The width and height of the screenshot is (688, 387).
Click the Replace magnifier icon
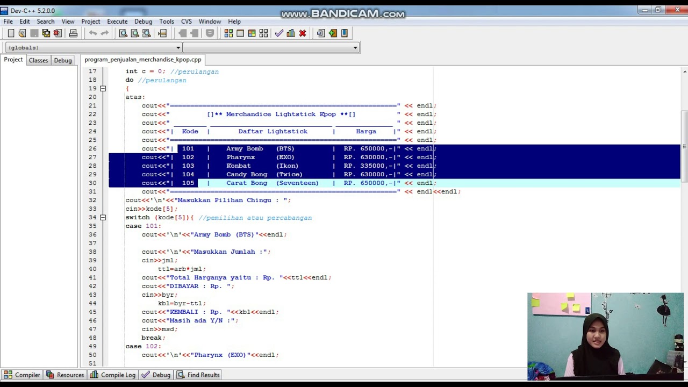(x=135, y=33)
